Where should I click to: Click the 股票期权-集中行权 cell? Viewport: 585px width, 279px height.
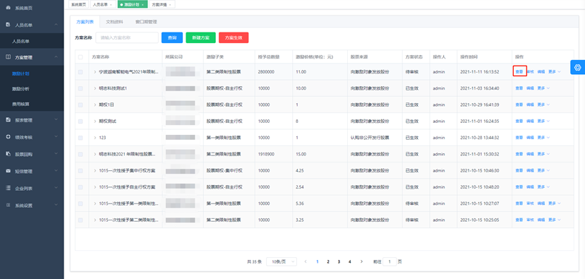224,171
